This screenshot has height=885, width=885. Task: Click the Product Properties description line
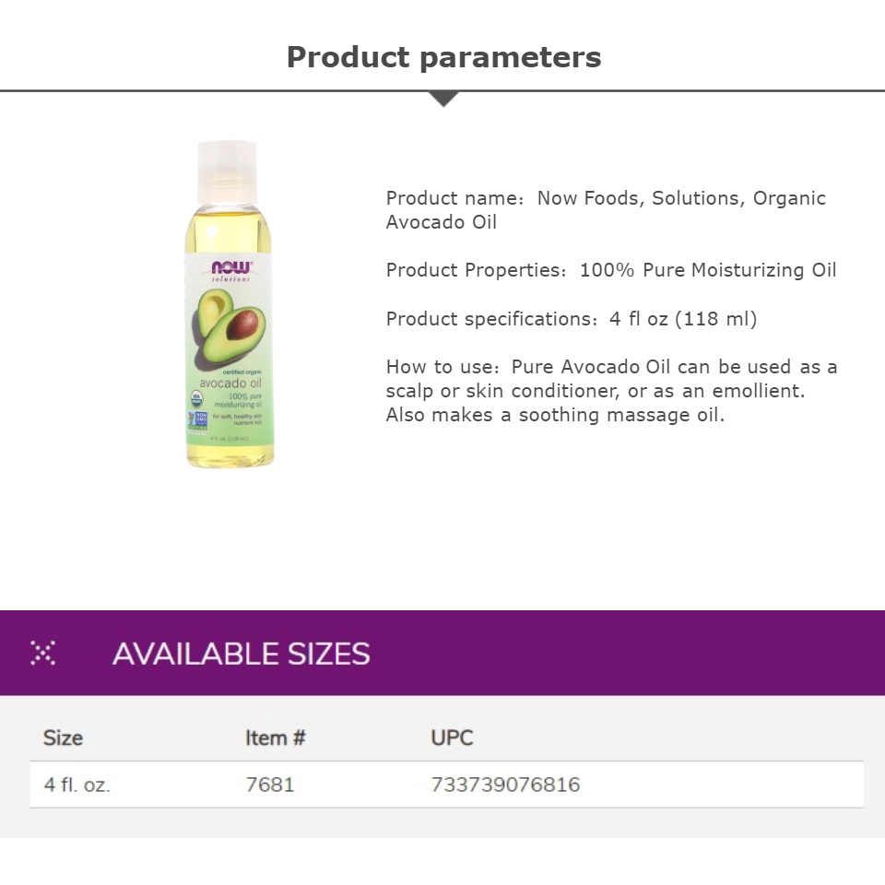610,270
